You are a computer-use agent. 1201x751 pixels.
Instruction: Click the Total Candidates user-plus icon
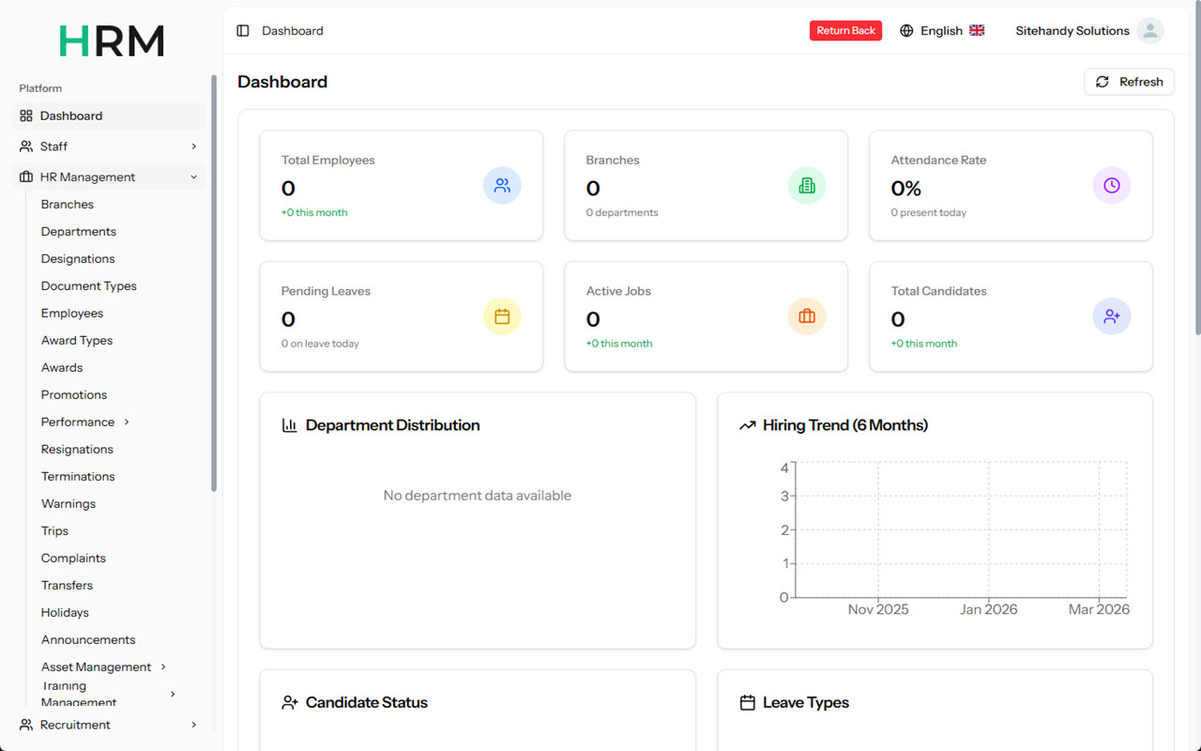1111,317
